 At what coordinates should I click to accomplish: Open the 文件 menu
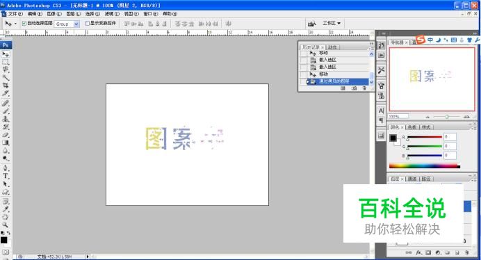point(15,14)
